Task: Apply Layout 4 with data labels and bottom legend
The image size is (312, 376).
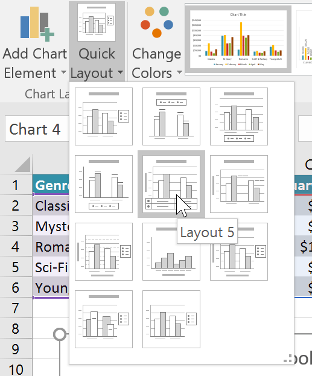Action: 104,184
